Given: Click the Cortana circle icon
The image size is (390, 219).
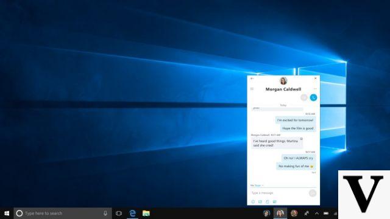Looking at the screenshot, I should pyautogui.click(x=19, y=214).
